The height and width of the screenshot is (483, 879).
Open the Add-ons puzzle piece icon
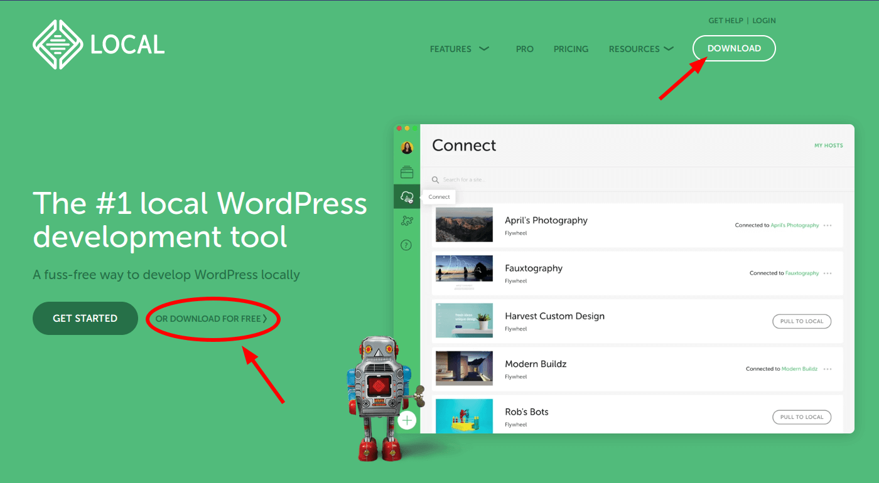pyautogui.click(x=407, y=221)
